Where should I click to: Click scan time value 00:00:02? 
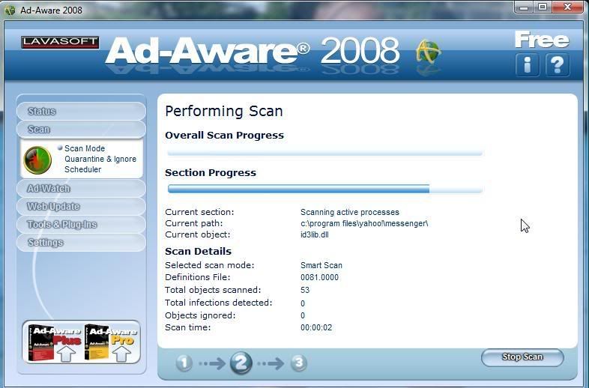[x=316, y=327]
